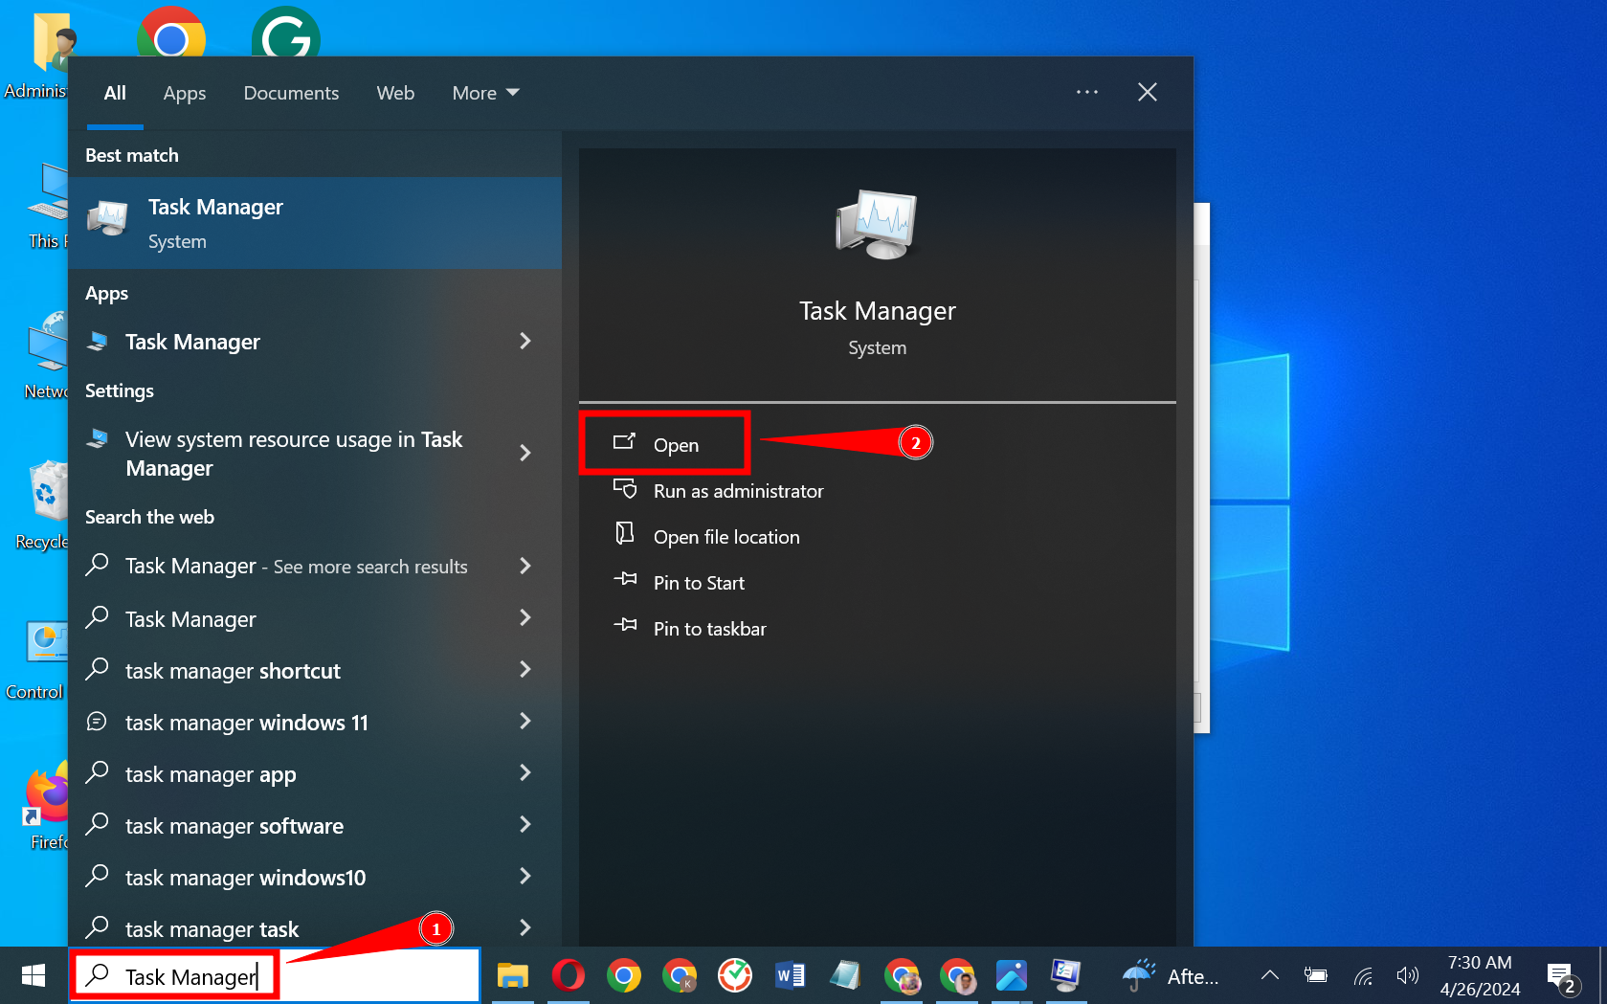
Task: Switch to the Apps search tab
Action: pyautogui.click(x=185, y=93)
